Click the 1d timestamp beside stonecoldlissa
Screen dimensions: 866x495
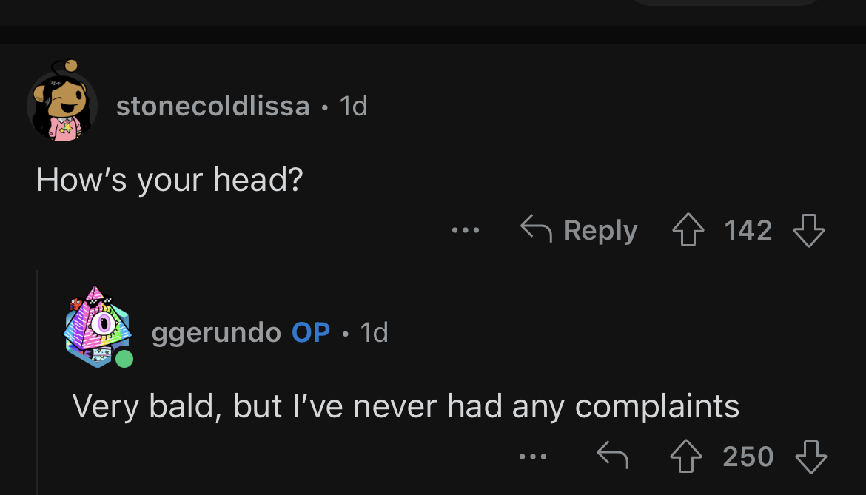point(353,107)
